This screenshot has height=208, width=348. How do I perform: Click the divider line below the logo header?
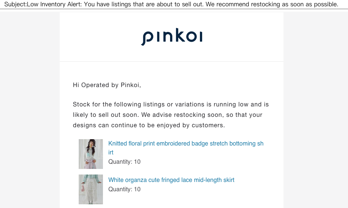[x=172, y=61]
